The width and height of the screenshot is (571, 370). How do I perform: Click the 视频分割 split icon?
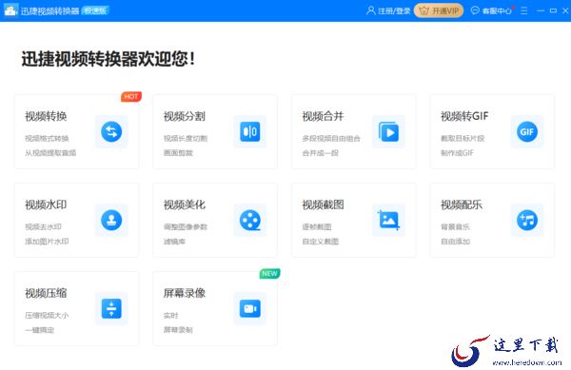250,131
